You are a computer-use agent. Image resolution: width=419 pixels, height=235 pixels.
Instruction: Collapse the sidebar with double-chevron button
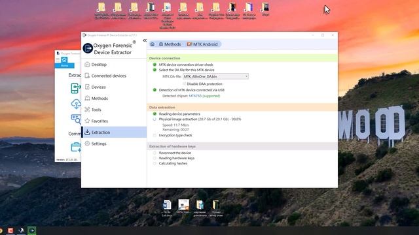[x=145, y=40]
